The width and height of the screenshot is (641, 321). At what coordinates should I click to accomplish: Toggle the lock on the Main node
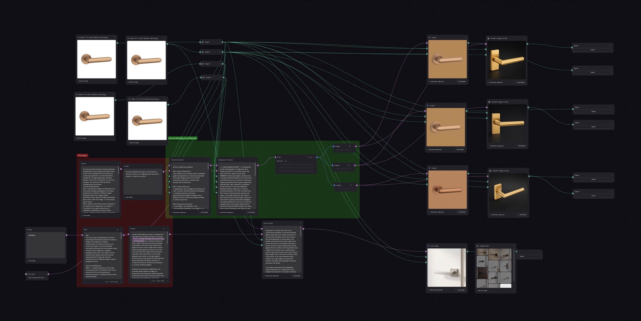click(x=118, y=230)
